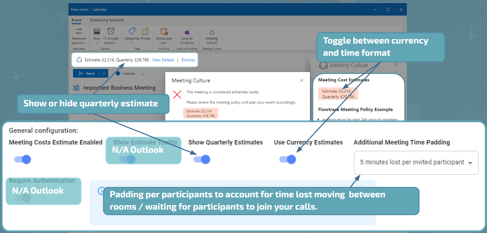Image resolution: width=487 pixels, height=233 pixels.
Task: Select the Event tab
Action: 76,20
